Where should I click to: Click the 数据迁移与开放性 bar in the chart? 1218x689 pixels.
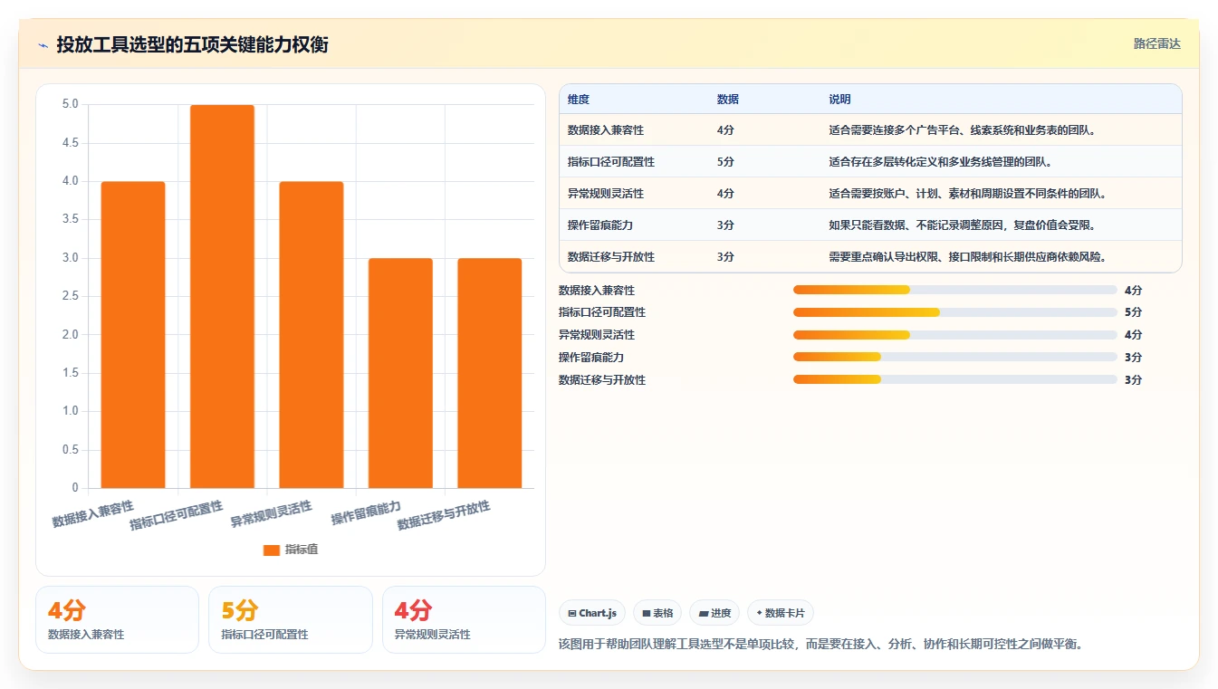click(x=489, y=373)
